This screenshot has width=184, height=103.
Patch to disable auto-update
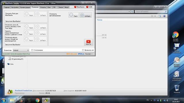click(x=74, y=15)
